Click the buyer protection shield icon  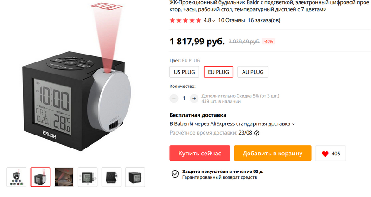pyautogui.click(x=175, y=174)
